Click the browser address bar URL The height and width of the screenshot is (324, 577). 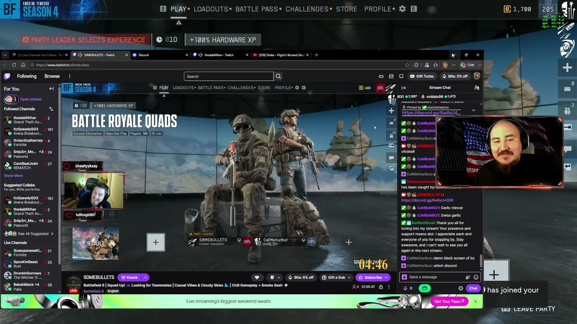tap(63, 65)
